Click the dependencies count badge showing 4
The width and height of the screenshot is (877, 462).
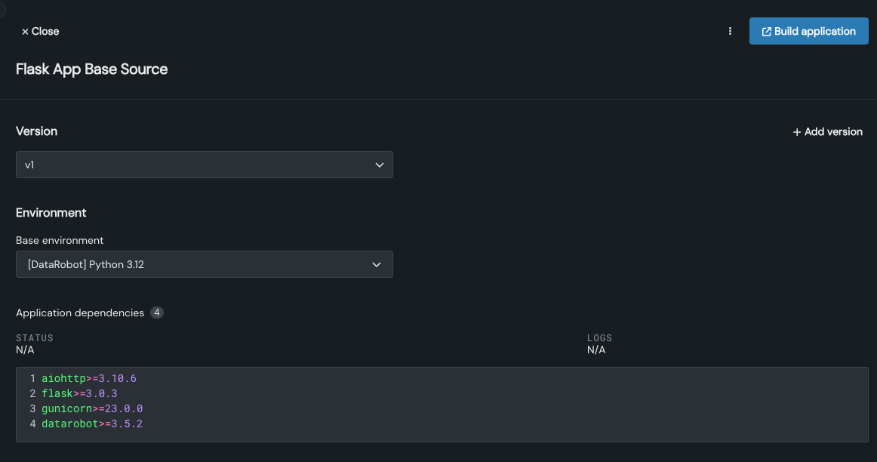pos(157,313)
